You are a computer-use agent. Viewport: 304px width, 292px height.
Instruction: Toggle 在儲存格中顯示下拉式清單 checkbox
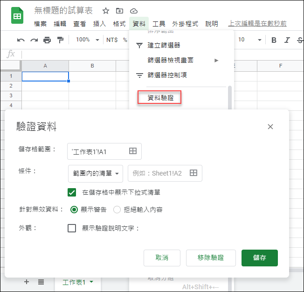72,192
